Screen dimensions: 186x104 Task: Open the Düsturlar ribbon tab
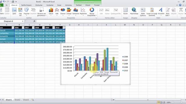(39, 5)
